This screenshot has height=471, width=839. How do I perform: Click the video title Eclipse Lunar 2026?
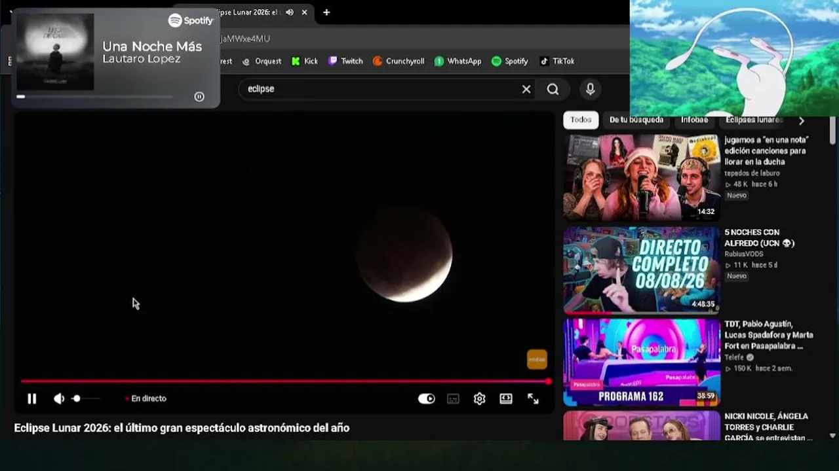click(x=182, y=428)
